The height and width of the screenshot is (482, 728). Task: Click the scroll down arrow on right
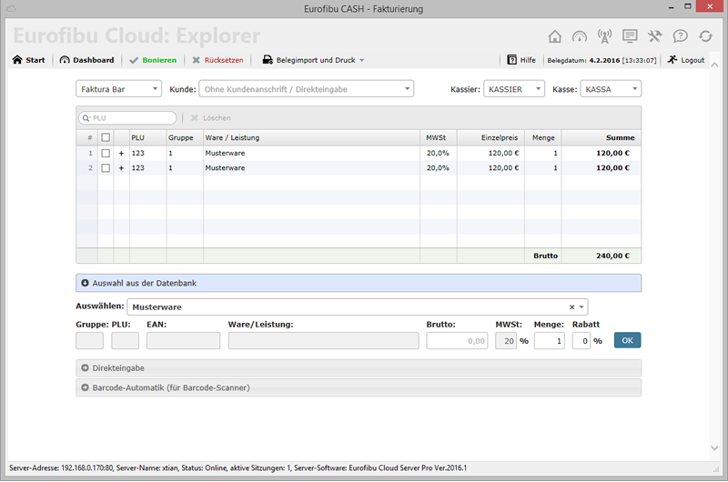pos(714,447)
